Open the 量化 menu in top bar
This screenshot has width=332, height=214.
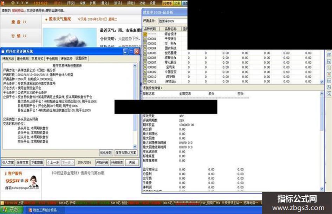point(104,3)
